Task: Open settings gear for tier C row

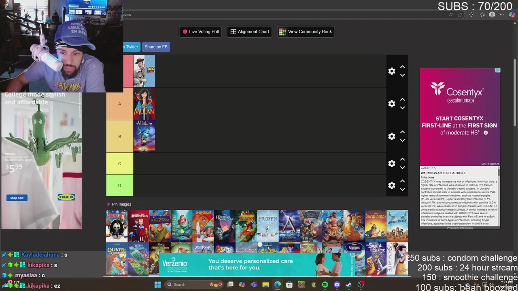Action: click(391, 164)
